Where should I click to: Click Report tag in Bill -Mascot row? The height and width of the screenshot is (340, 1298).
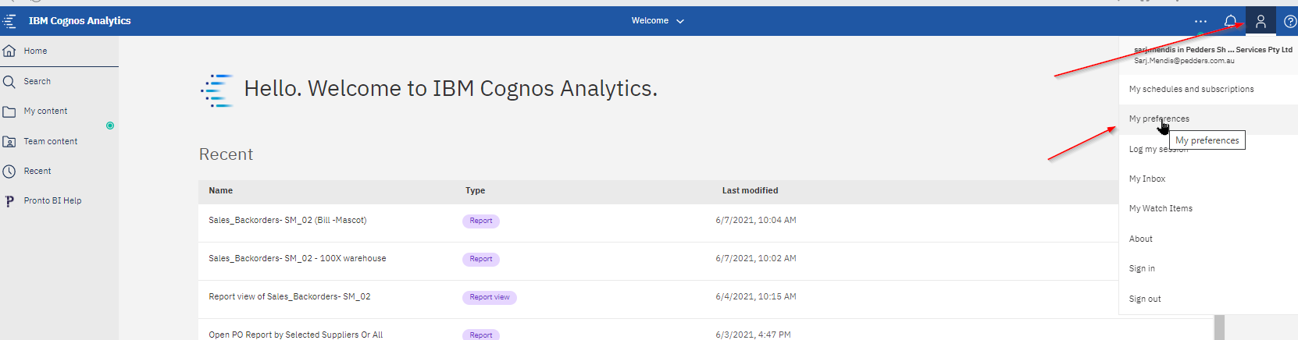click(x=481, y=221)
